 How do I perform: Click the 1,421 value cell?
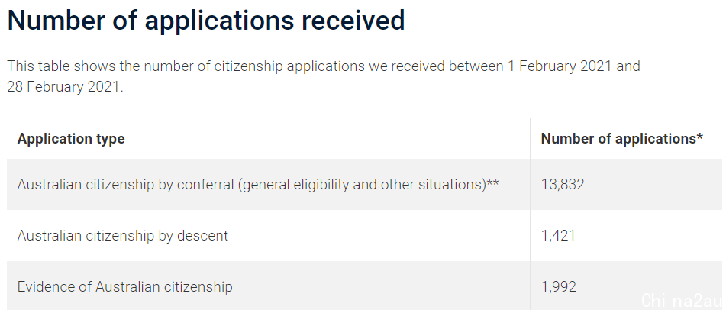[558, 235]
